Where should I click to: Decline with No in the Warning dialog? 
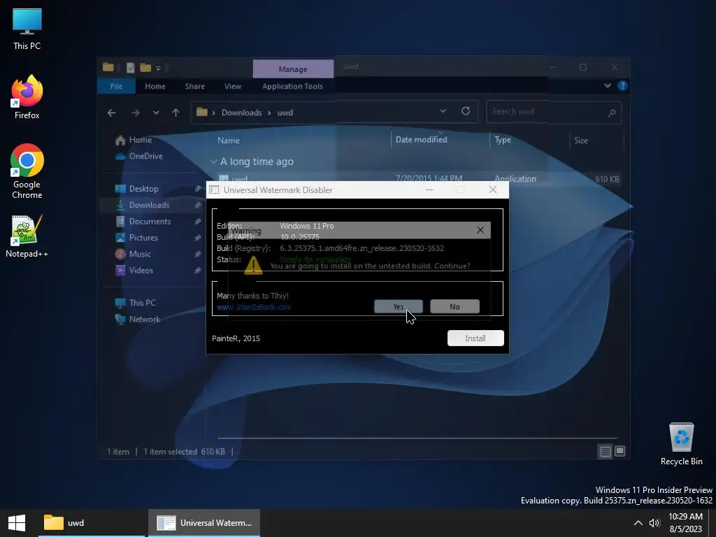454,306
